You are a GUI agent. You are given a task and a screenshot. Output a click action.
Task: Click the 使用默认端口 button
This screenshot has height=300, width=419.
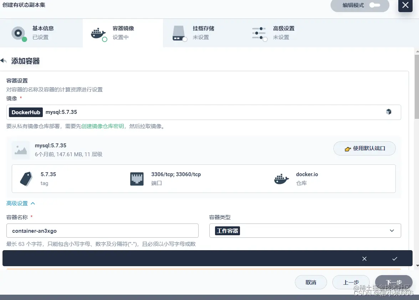(364, 148)
